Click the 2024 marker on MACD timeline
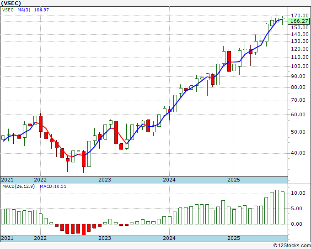 (x=169, y=238)
